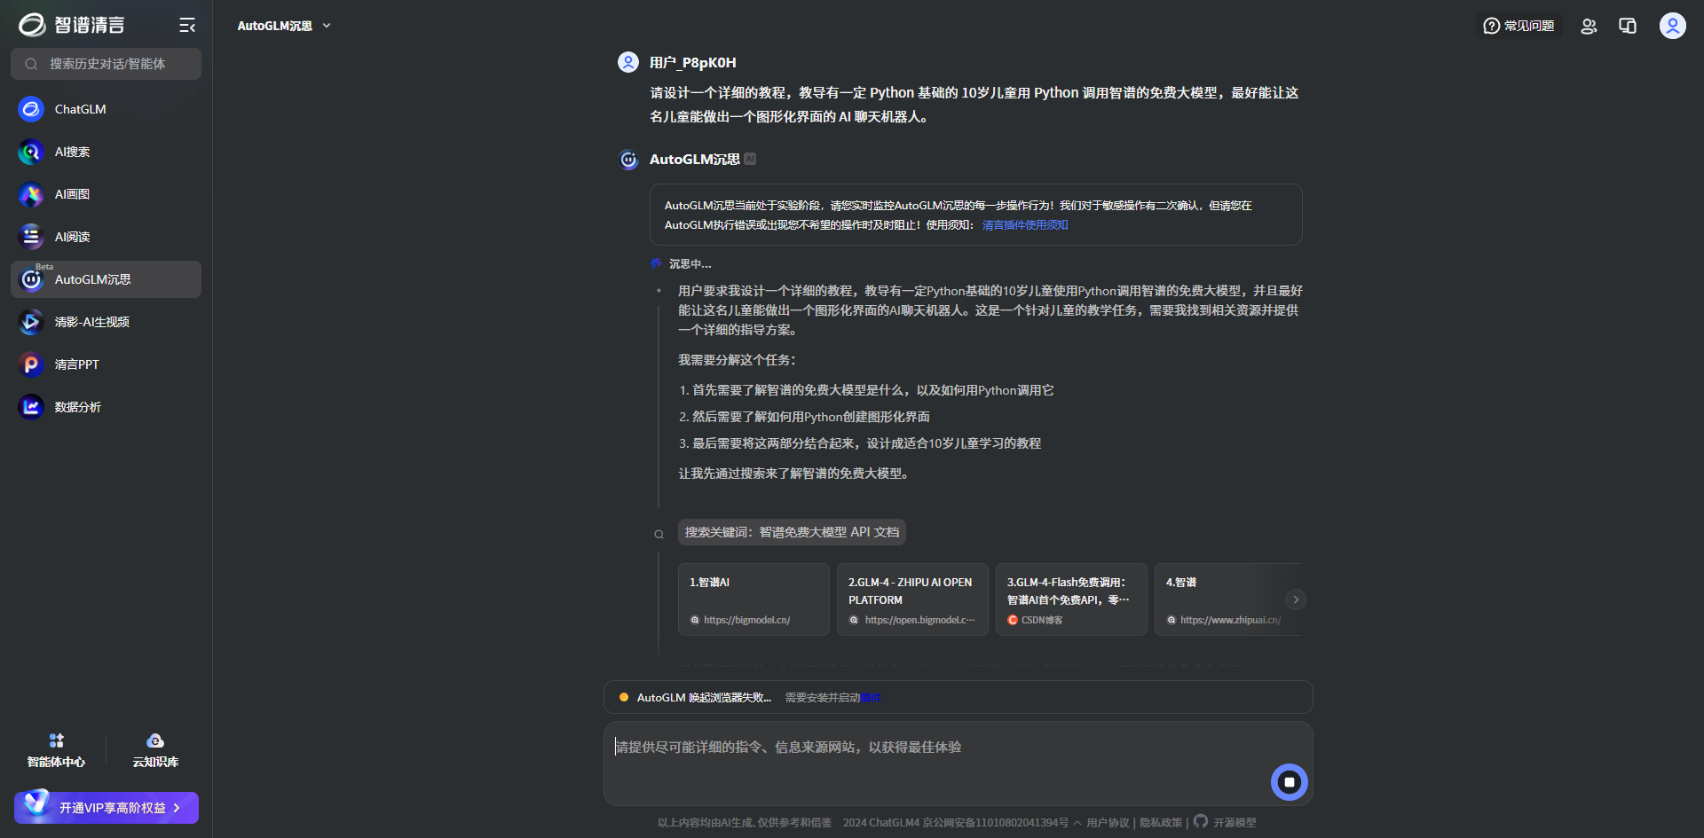Screen dimensions: 1704x838
Task: Click 开通VIP享高阶权益 banner
Action: pyautogui.click(x=106, y=808)
